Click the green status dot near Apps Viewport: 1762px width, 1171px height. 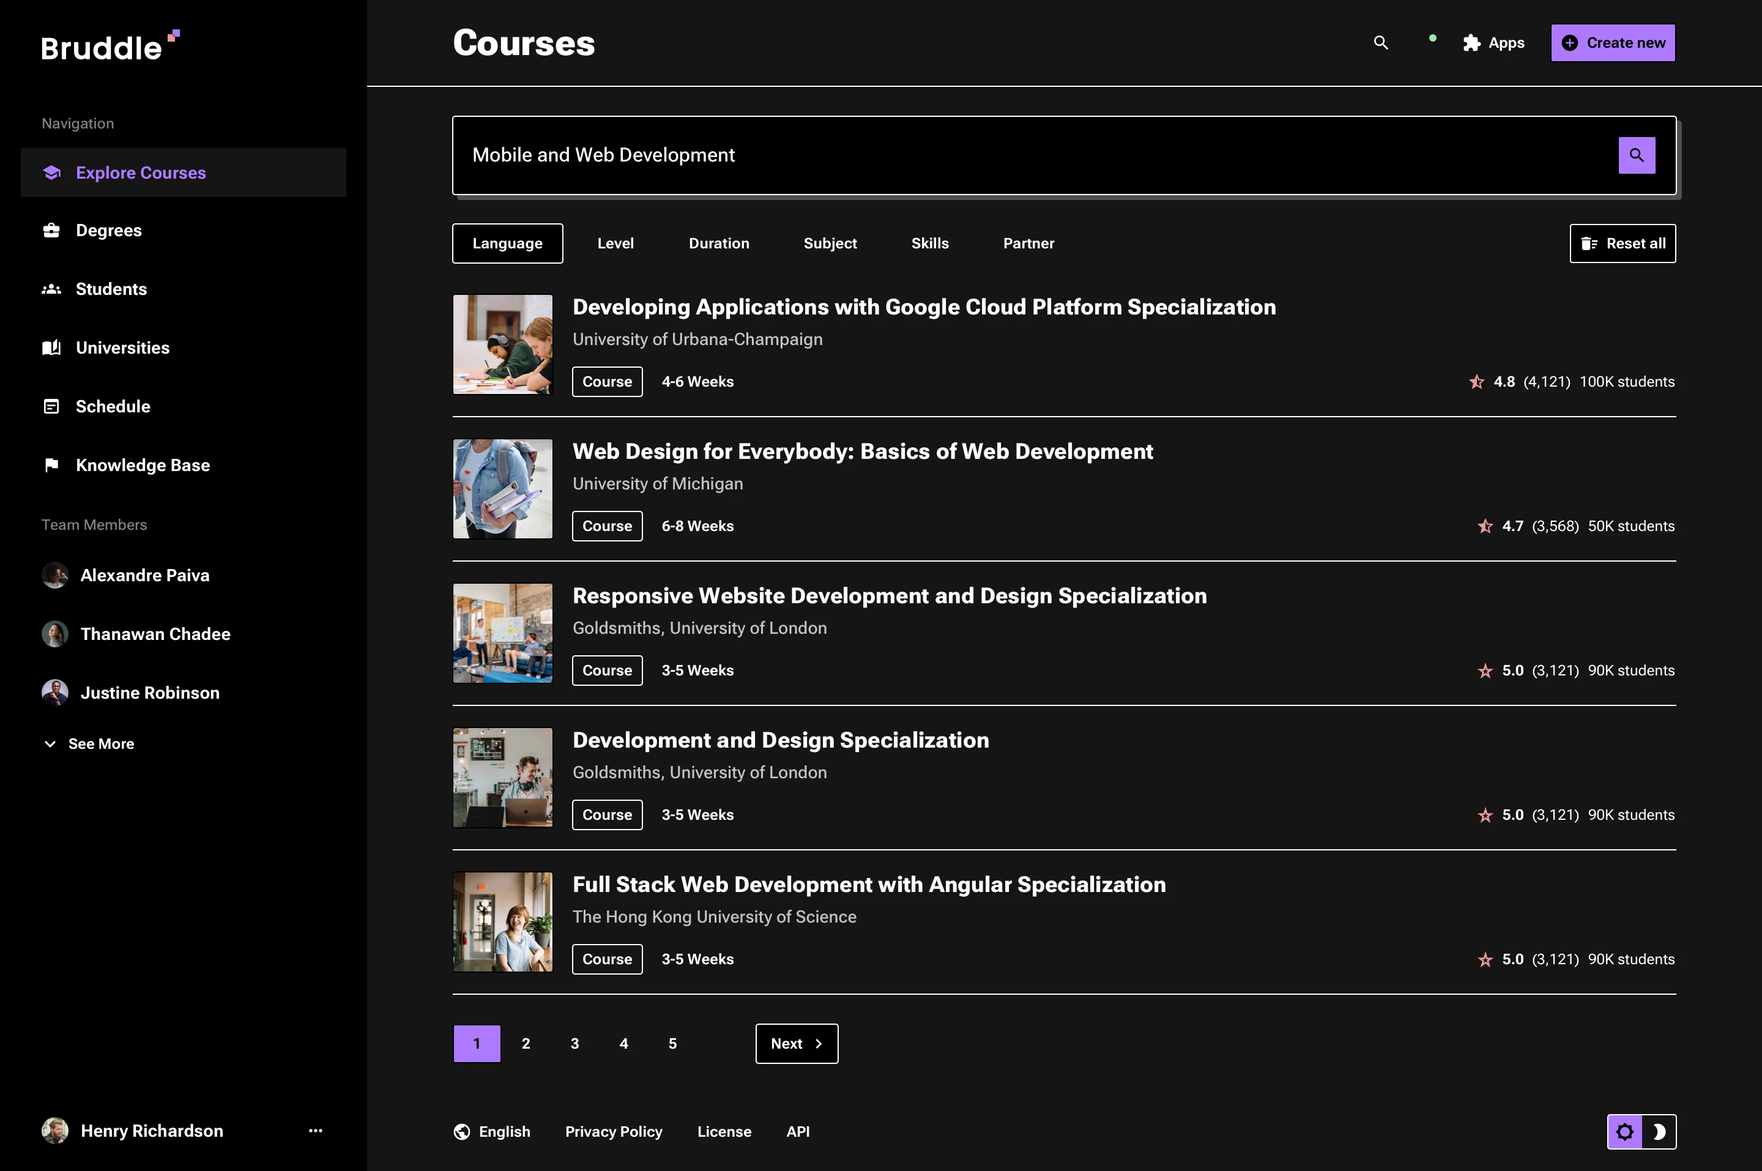[x=1432, y=37]
